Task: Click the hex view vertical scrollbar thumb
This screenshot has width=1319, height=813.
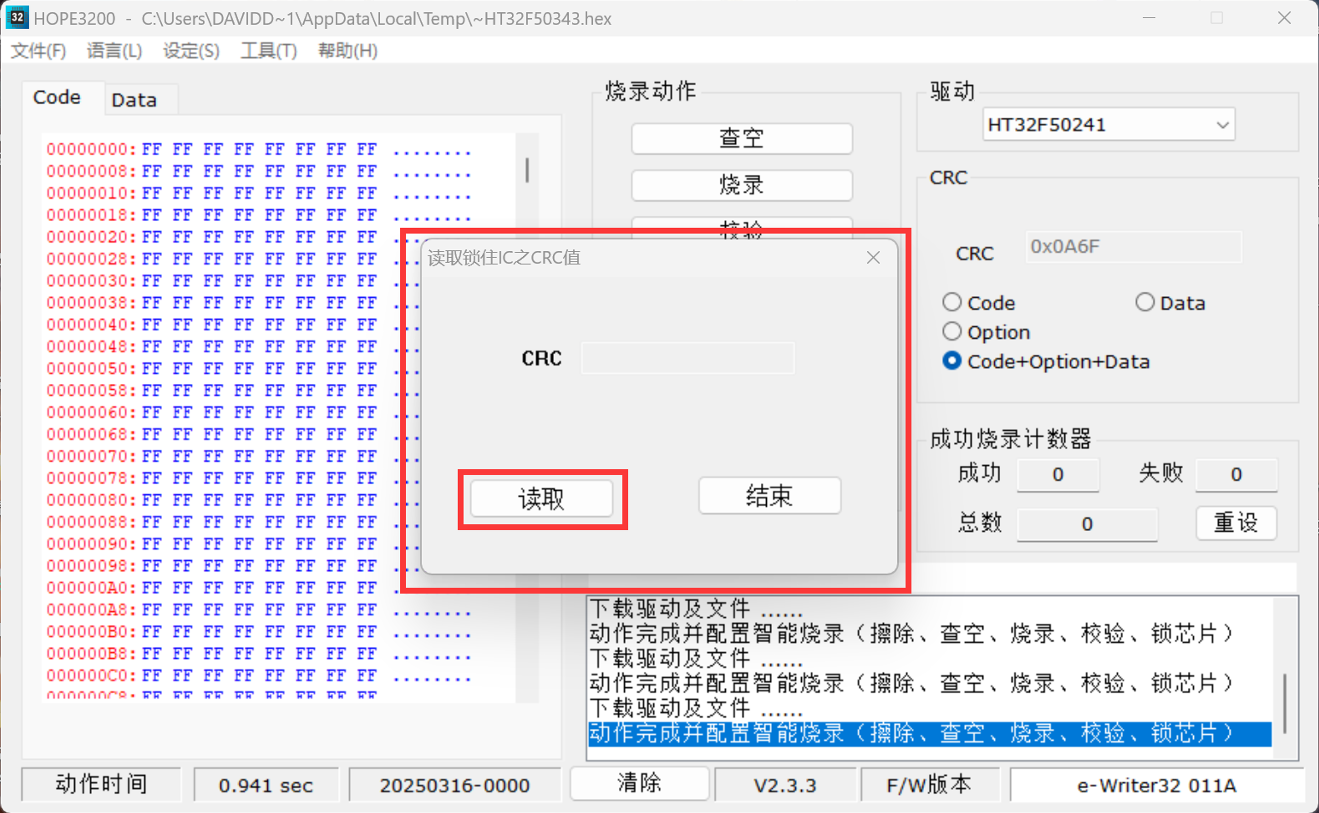Action: click(x=527, y=170)
